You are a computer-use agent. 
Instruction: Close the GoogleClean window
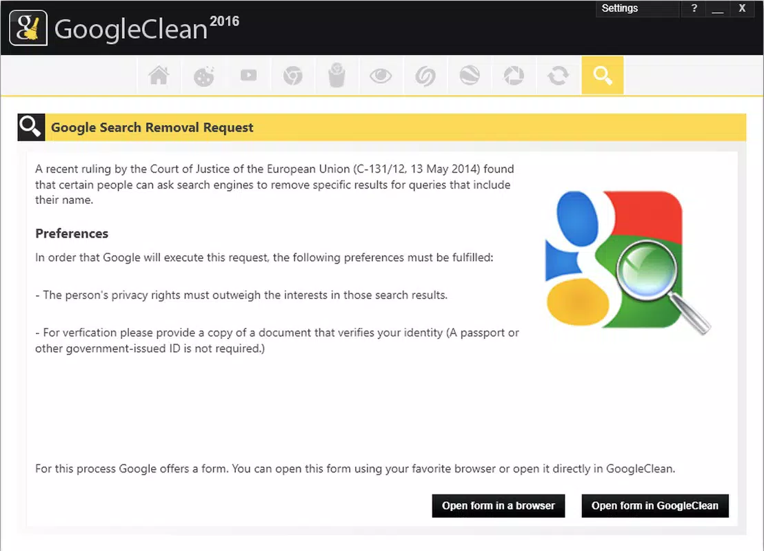point(742,8)
